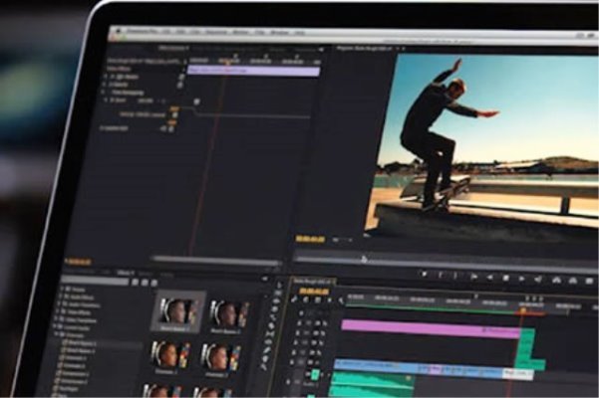Expand Time Remapping properties

click(x=103, y=92)
